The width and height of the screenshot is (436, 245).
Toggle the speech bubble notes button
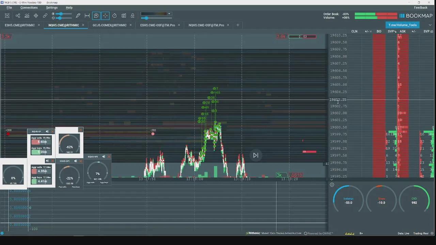[96, 16]
